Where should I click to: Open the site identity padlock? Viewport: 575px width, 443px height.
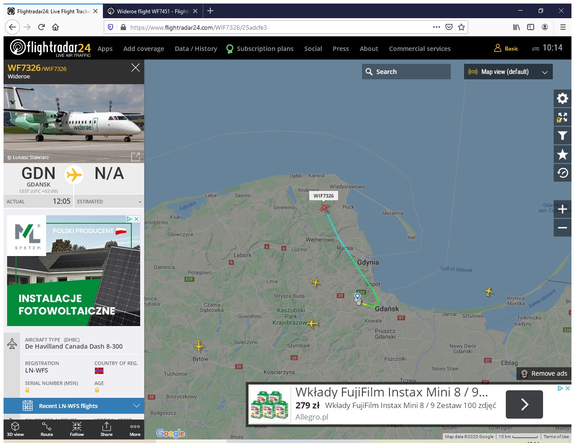click(123, 27)
